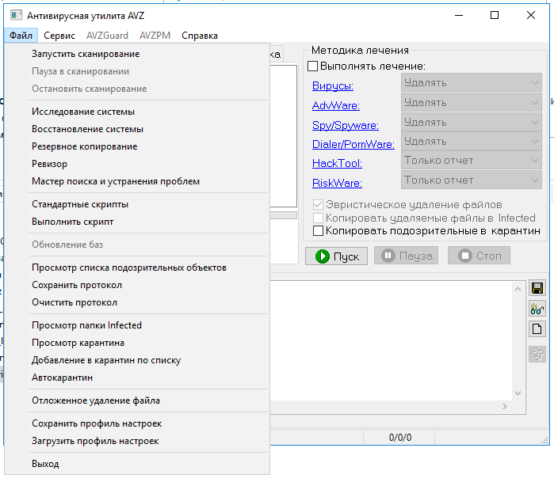Screen dimensions: 554x482
Task: Open the Вирусы action dropdown
Action: tap(471, 82)
